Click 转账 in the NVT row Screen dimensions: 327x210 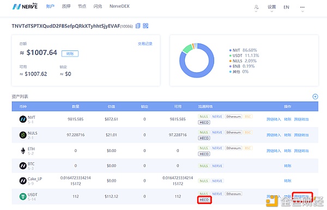(288, 119)
